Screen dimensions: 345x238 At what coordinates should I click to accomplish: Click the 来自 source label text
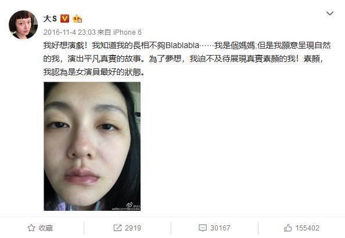[x=104, y=32]
